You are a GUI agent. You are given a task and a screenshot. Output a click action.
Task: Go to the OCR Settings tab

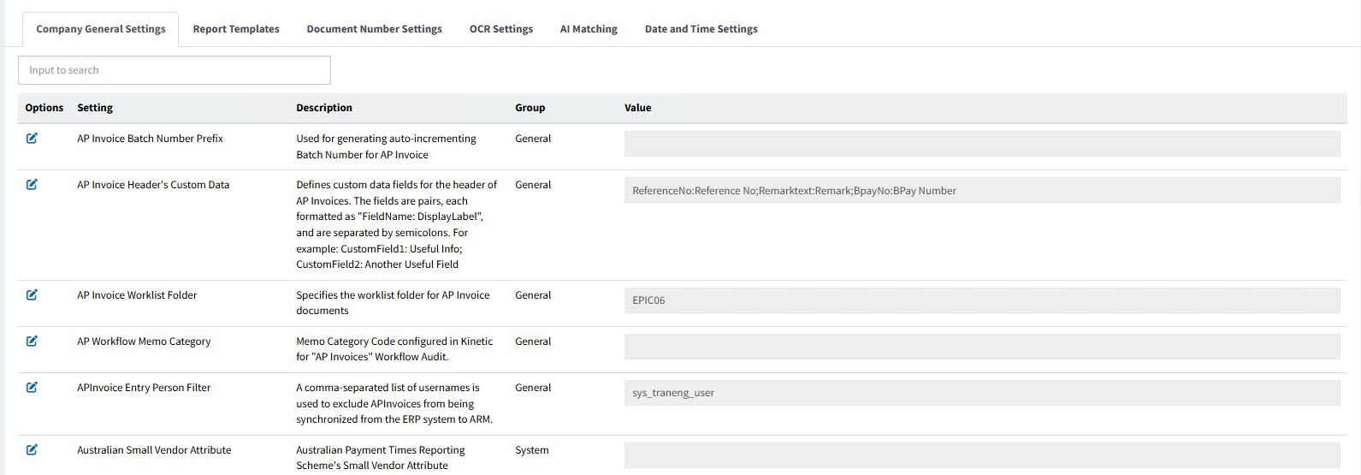tap(500, 29)
